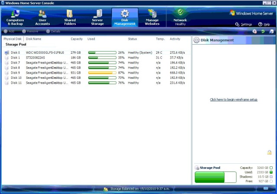
Task: Check the Network Healthy status shield
Action: click(180, 13)
